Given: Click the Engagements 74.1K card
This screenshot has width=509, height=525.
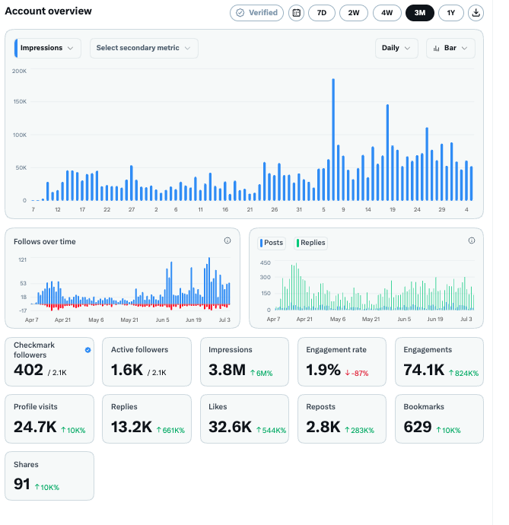Looking at the screenshot, I should [439, 361].
